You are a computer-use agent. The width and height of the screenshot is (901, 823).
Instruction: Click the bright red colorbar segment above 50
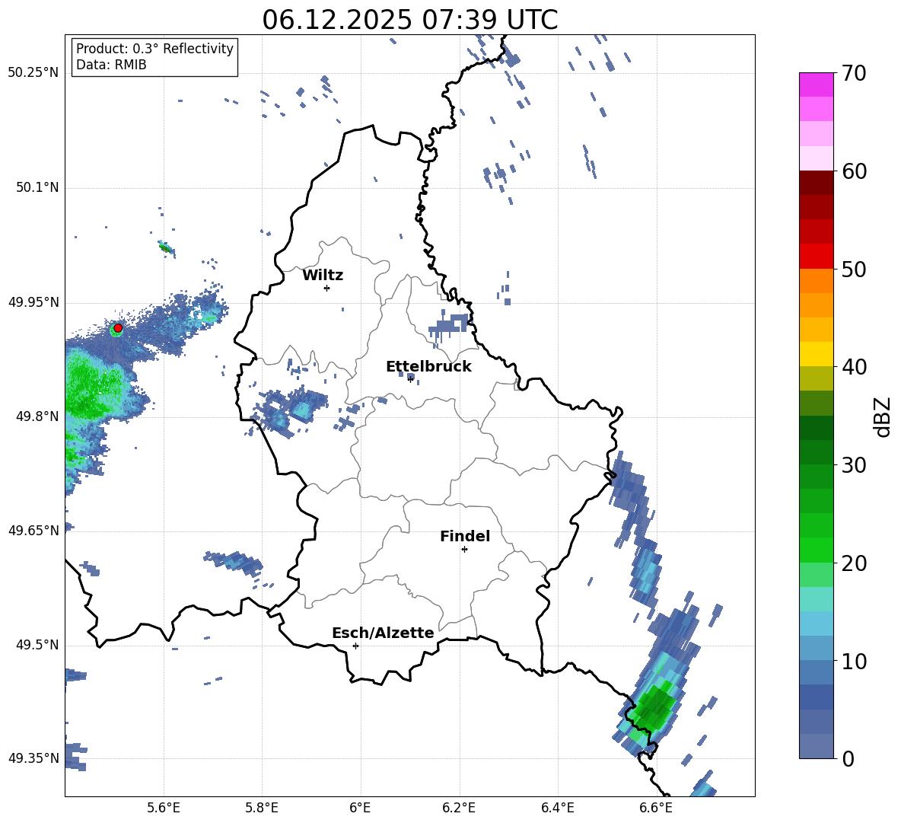816,257
